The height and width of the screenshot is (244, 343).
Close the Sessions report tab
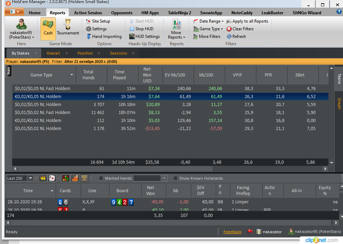(133, 54)
